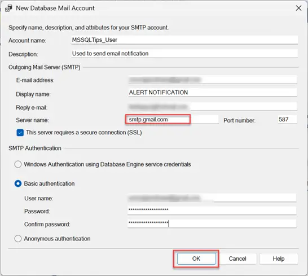Screen dimensions: 308x276
Task: Select Windows Authentication radio button
Action: tap(18, 164)
